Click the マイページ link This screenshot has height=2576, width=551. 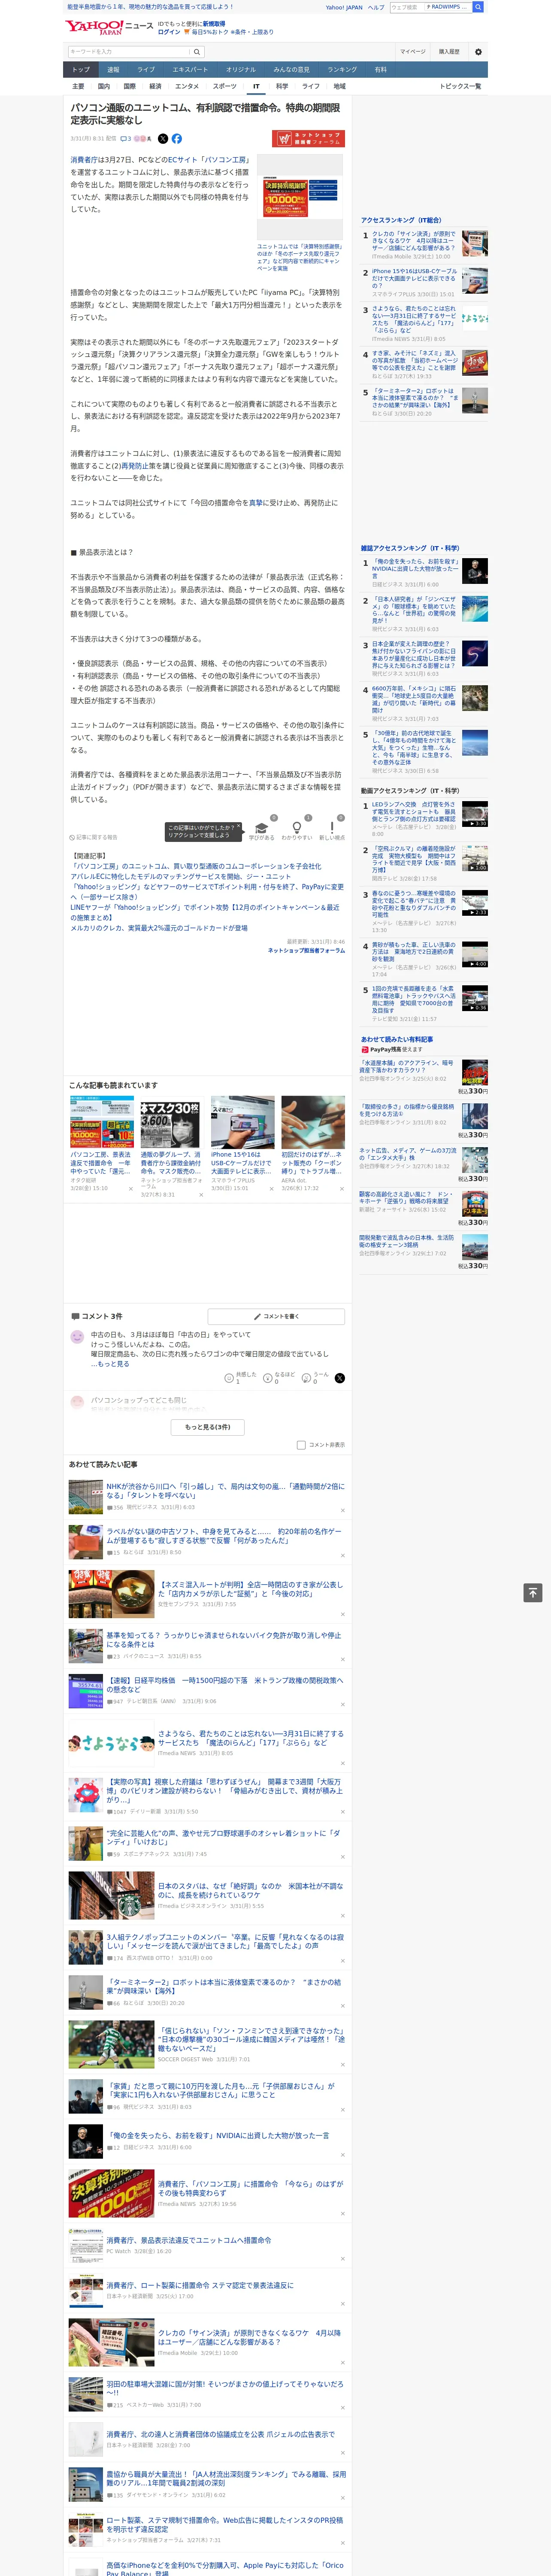point(413,51)
